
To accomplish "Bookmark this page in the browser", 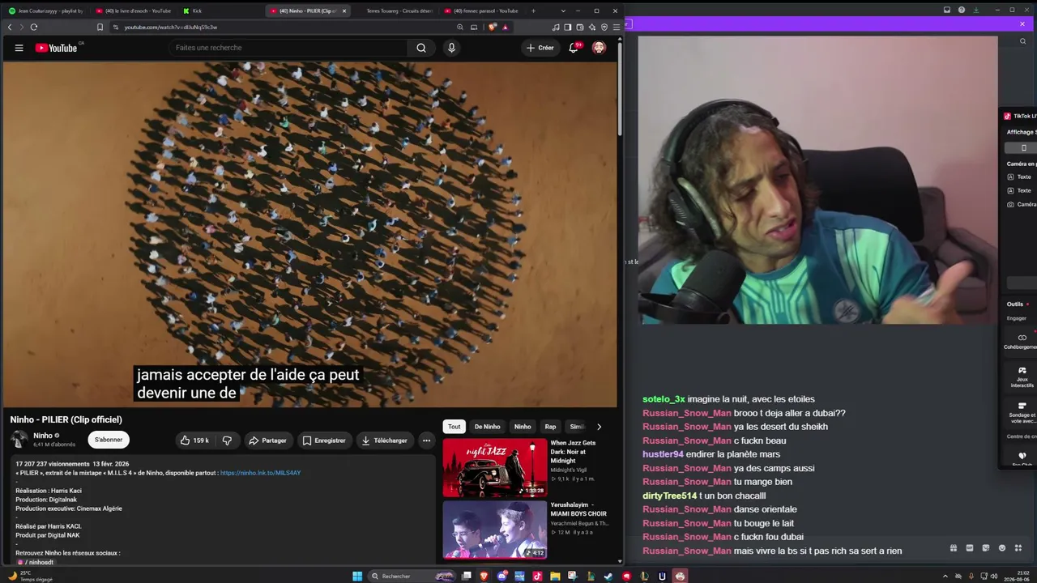I will pos(100,27).
